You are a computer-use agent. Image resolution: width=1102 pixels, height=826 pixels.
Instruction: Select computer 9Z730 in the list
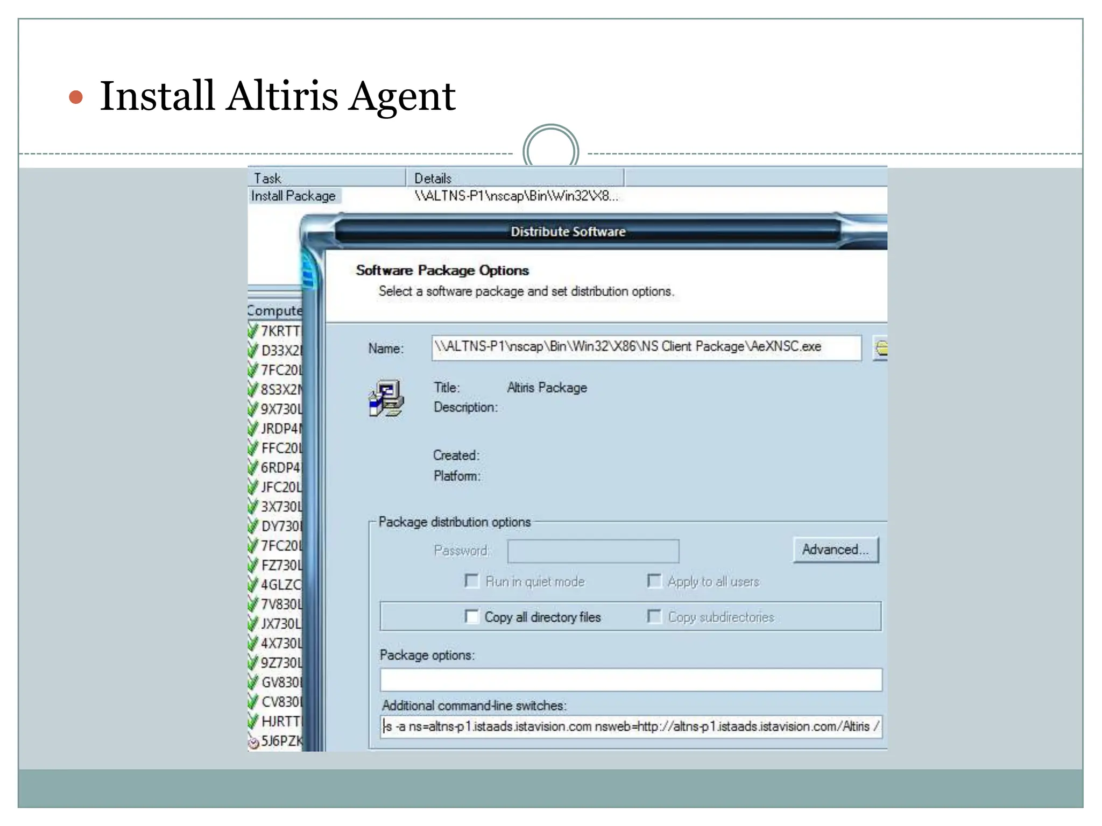(281, 663)
